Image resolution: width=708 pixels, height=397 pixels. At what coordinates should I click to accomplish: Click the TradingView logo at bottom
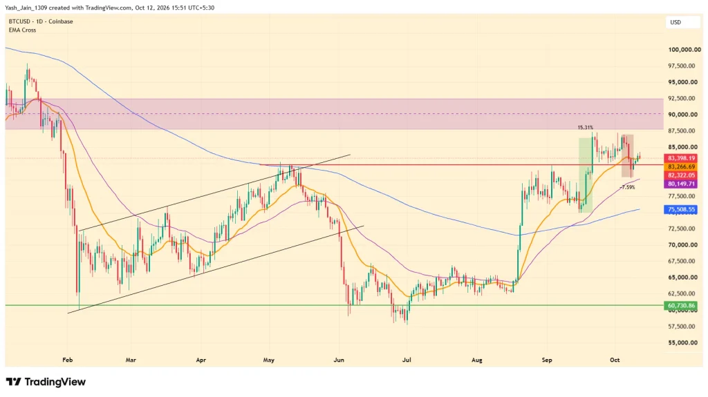point(46,382)
